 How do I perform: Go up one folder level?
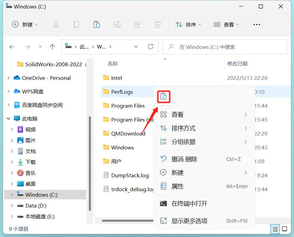tap(52, 47)
